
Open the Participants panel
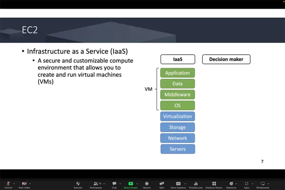(x=96, y=185)
